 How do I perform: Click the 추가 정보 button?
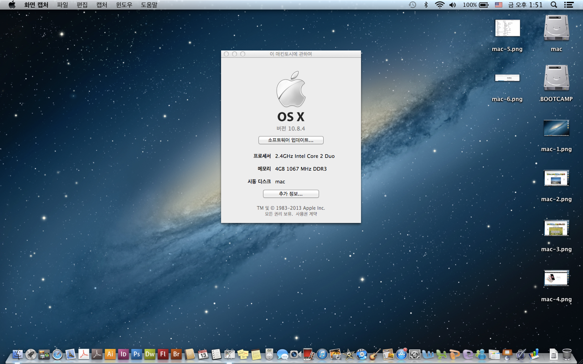coord(291,194)
